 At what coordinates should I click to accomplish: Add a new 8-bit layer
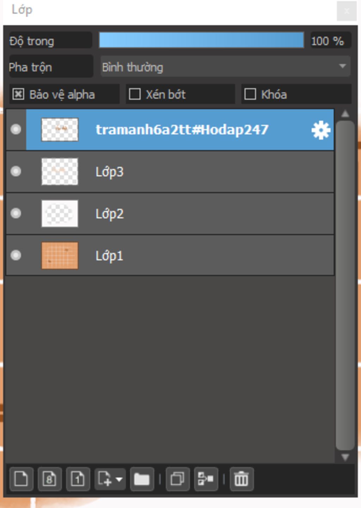coord(49,479)
